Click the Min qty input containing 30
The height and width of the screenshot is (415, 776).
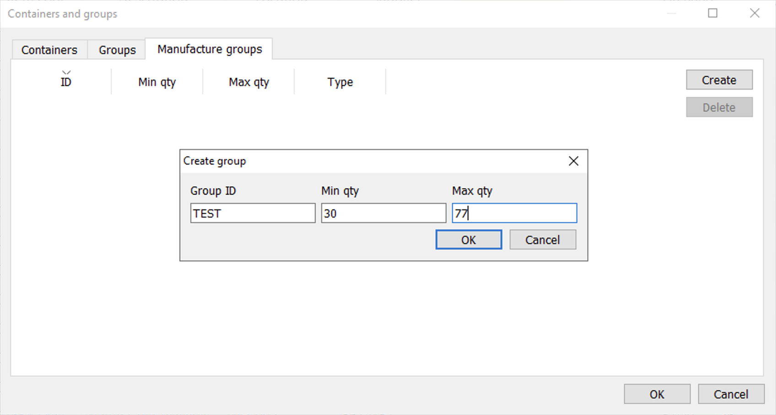[383, 213]
